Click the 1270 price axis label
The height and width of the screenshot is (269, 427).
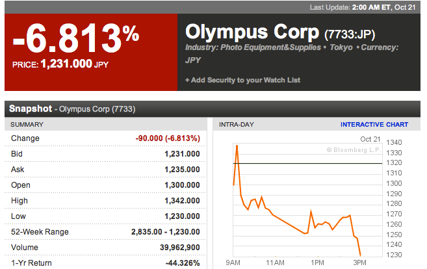394,214
